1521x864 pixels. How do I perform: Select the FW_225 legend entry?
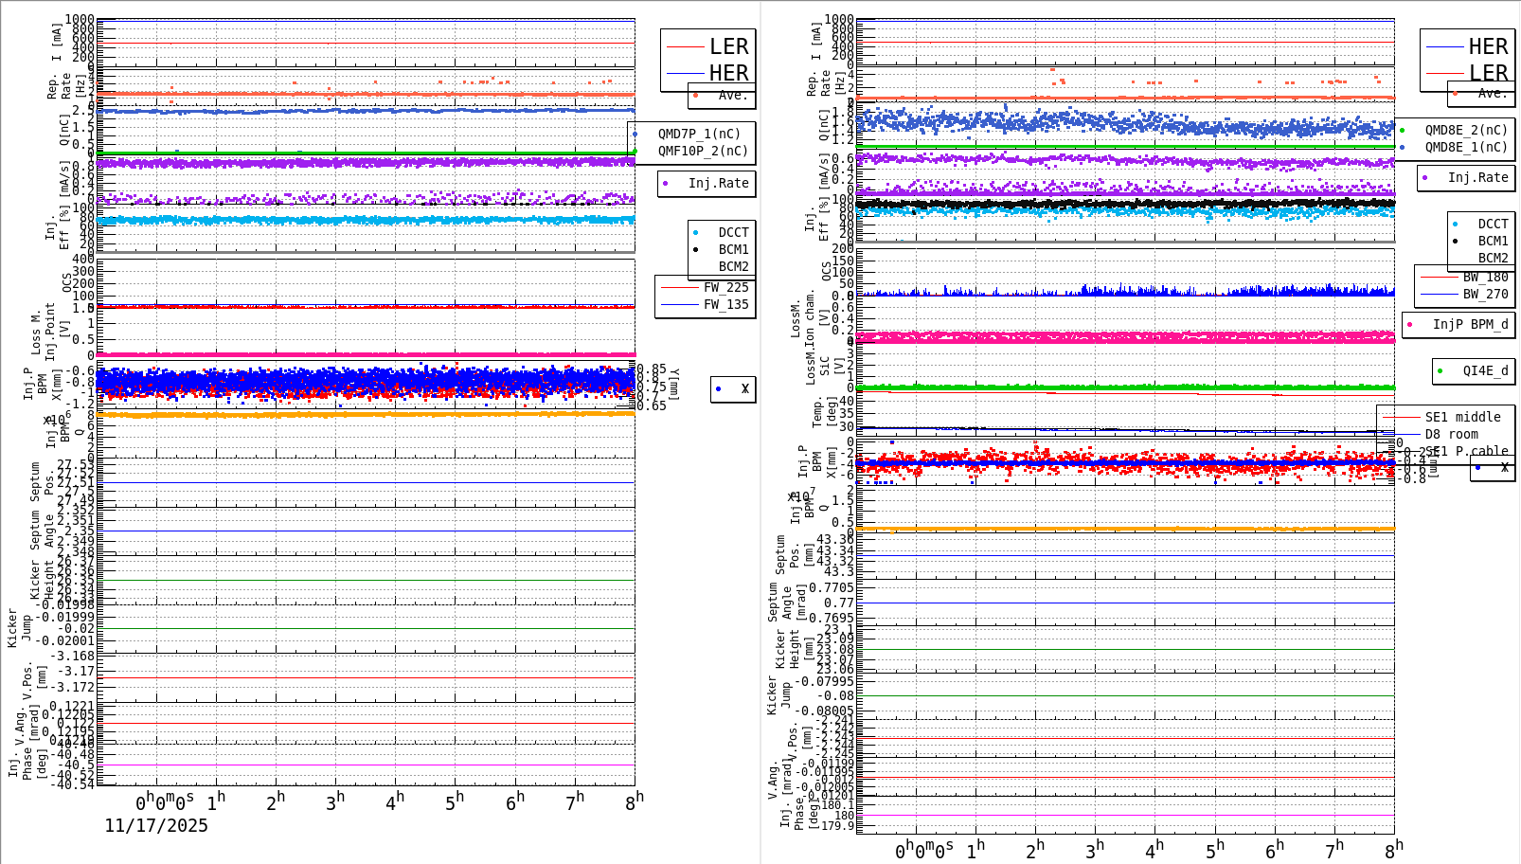[x=725, y=287]
